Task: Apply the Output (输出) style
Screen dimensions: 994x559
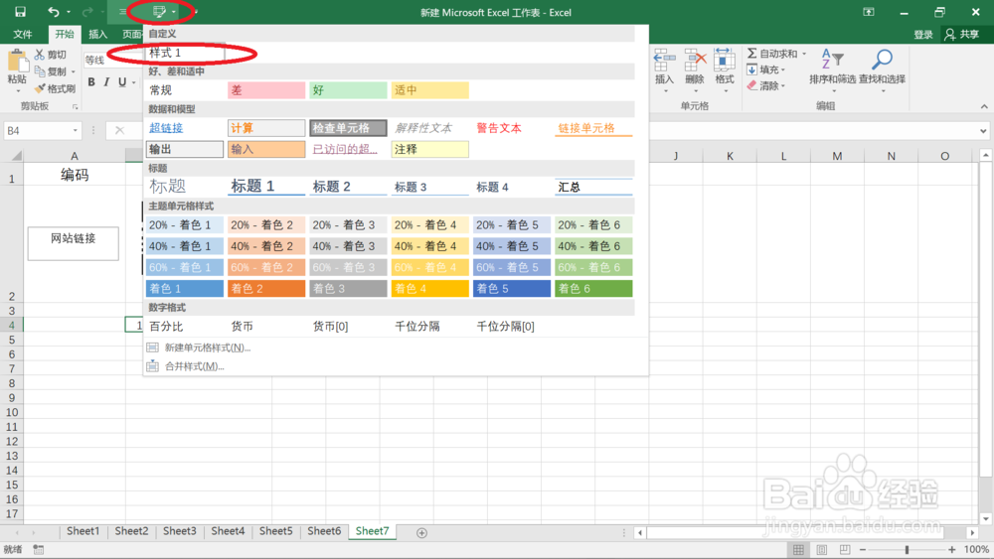Action: (185, 149)
